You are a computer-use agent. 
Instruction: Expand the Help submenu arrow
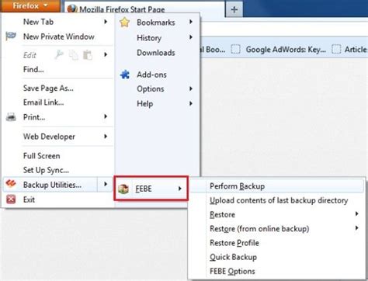pos(191,103)
